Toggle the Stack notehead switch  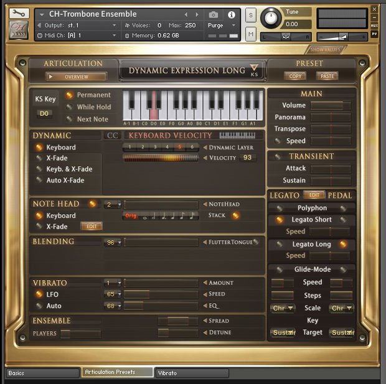point(235,215)
